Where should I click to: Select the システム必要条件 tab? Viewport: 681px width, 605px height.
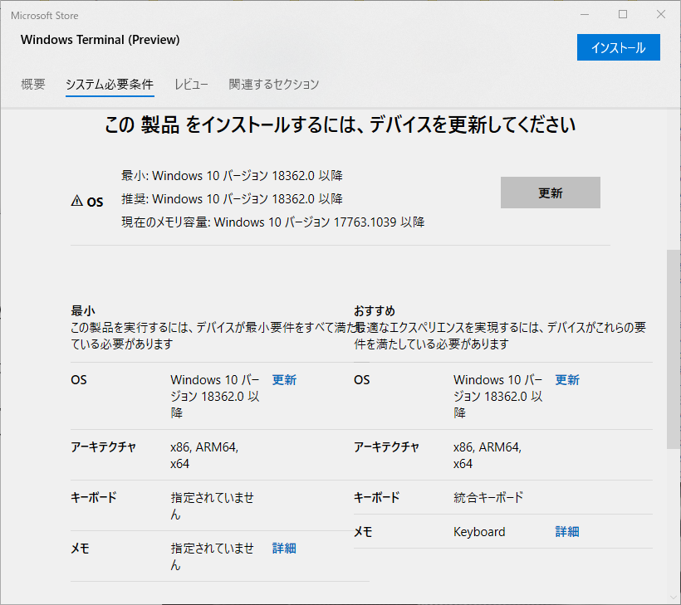(x=110, y=84)
